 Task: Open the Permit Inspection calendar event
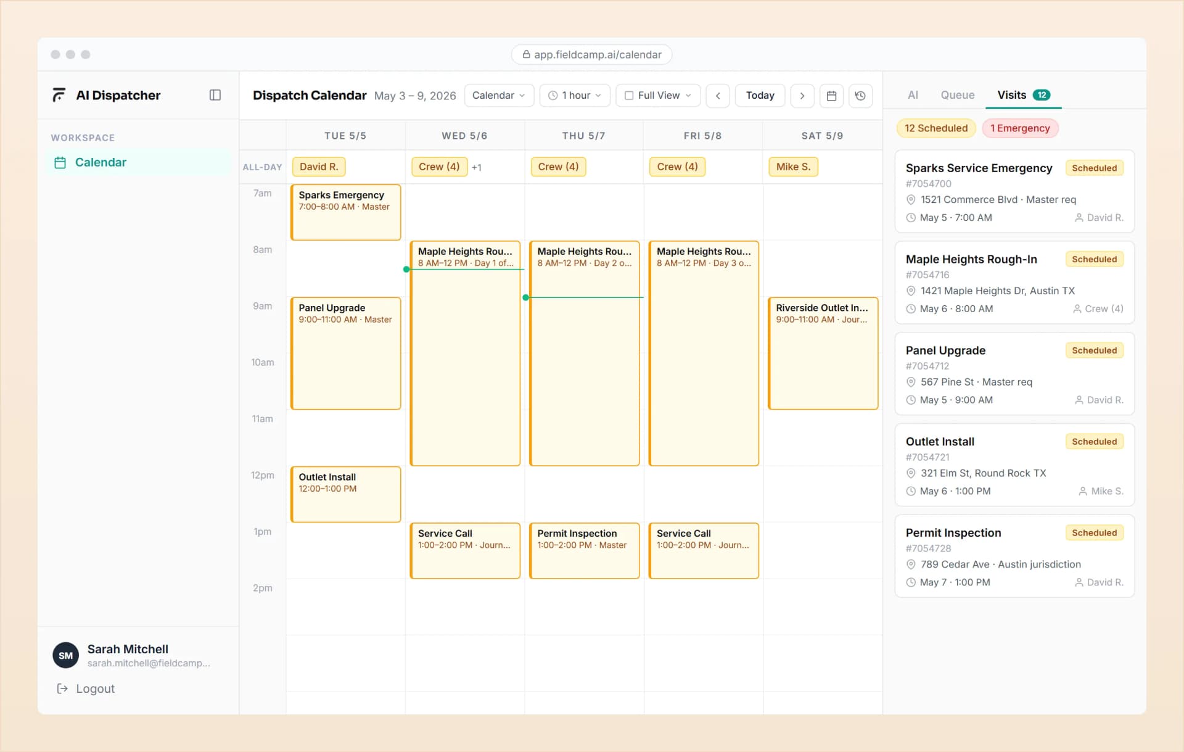point(584,551)
